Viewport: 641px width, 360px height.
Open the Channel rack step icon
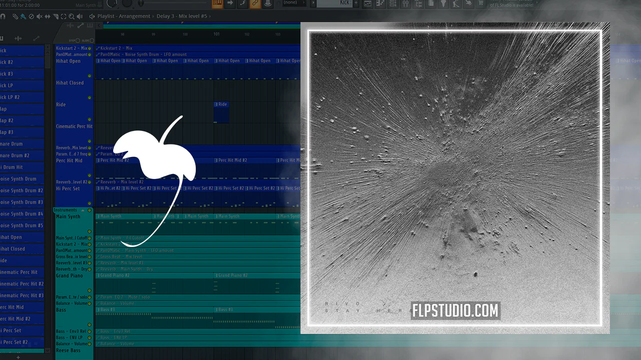[394, 3]
